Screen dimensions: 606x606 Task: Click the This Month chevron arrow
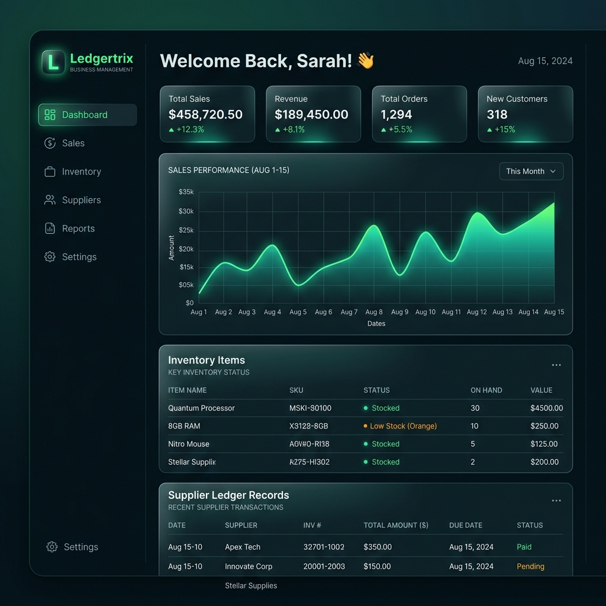tap(553, 171)
